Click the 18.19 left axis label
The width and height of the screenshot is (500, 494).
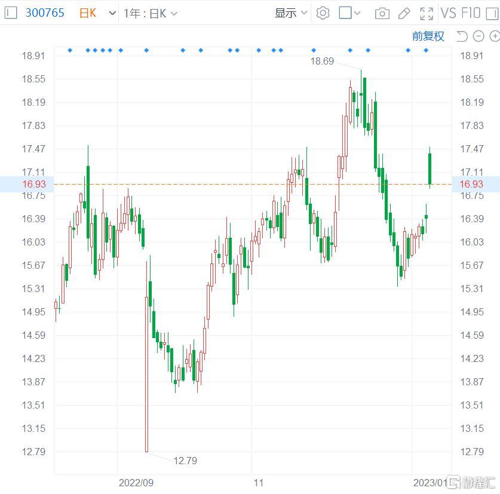tap(33, 102)
